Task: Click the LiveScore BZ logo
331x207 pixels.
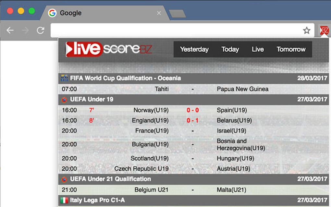Action: (109, 49)
